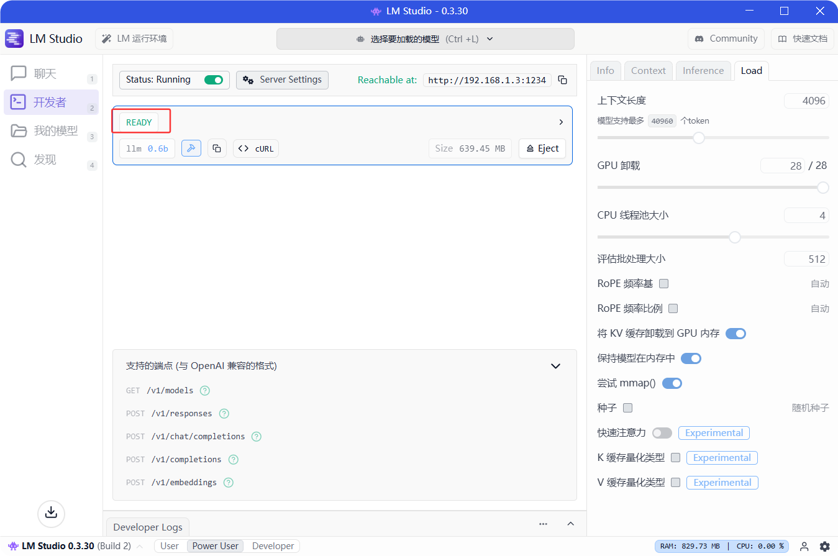Viewport: 838px width, 556px height.
Task: Collapse the 支持的端点 endpoints section
Action: [x=555, y=366]
